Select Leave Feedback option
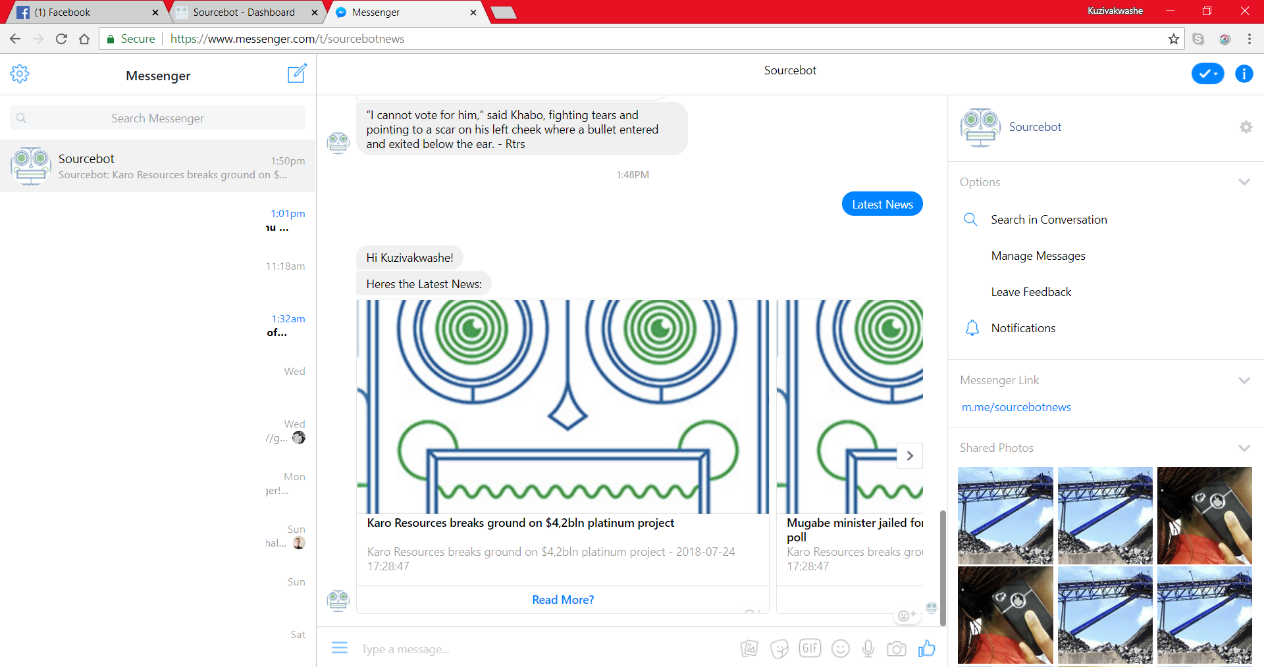The height and width of the screenshot is (667, 1264). 1031,292
